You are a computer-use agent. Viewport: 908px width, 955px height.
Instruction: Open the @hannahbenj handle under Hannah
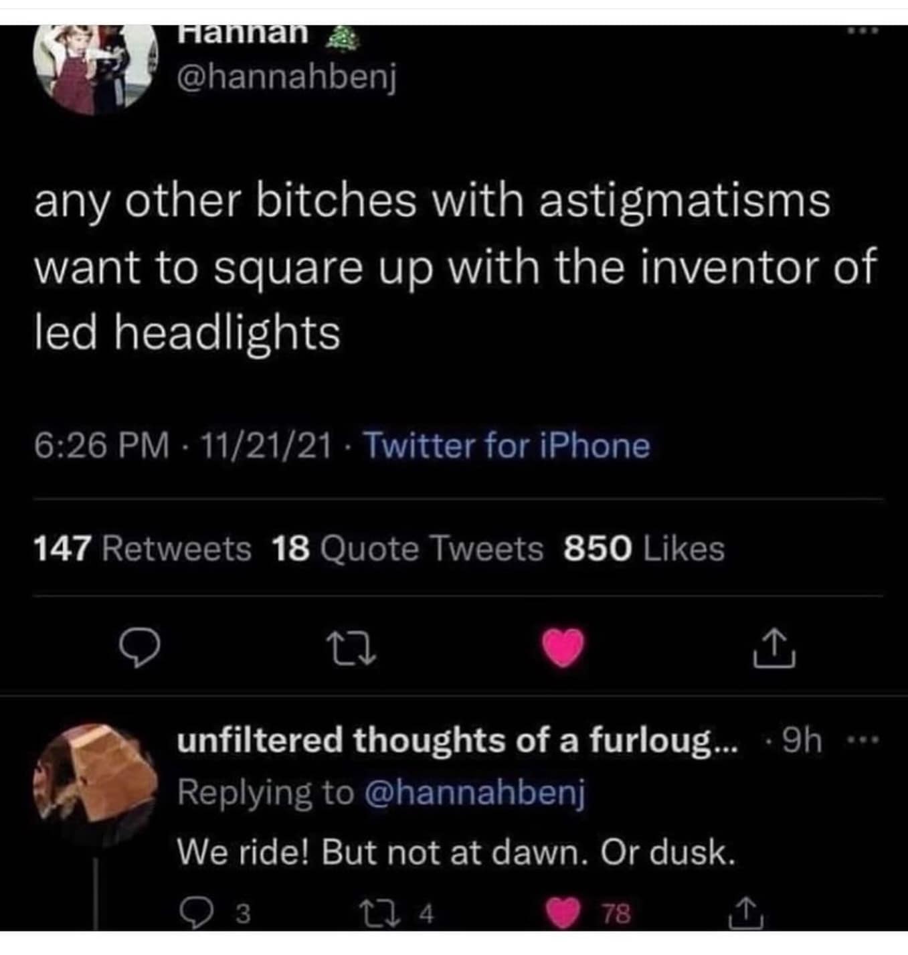(286, 80)
